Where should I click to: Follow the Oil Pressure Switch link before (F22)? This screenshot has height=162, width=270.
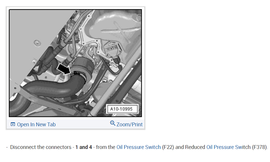pyautogui.click(x=138, y=147)
